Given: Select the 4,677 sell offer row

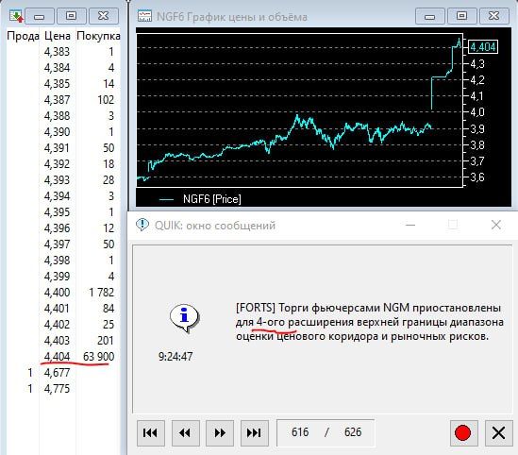Looking at the screenshot, I should pyautogui.click(x=63, y=372).
